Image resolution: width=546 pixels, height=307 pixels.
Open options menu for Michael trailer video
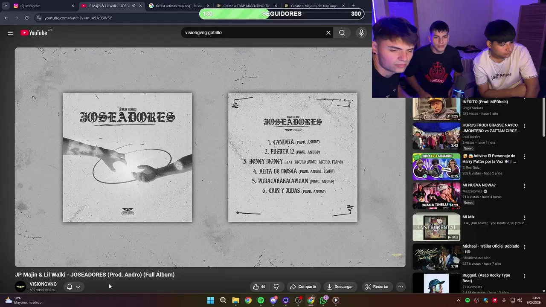pyautogui.click(x=525, y=247)
